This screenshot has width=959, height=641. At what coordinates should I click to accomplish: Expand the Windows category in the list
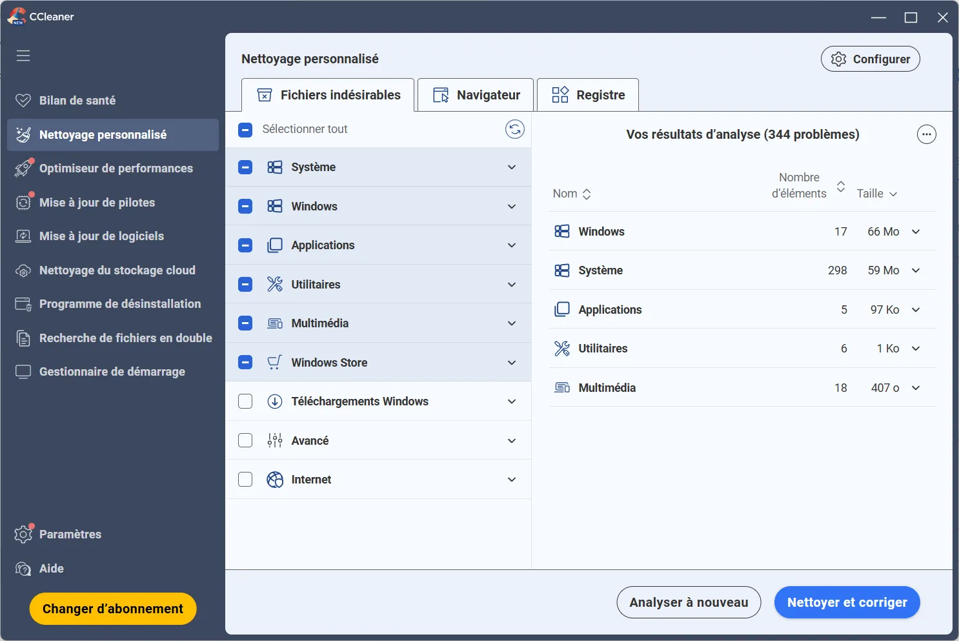point(512,207)
